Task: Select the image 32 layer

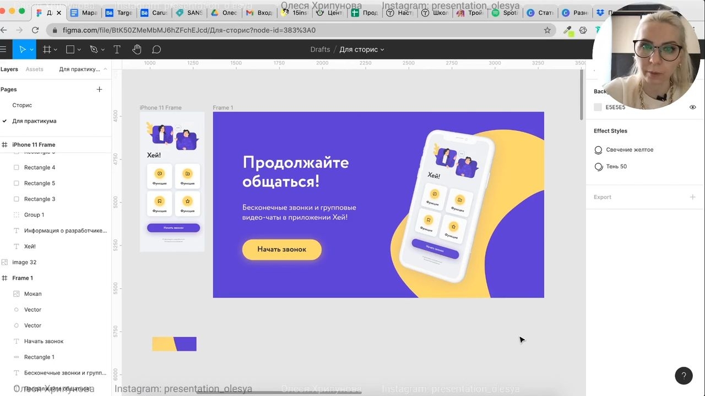Action: coord(56,262)
